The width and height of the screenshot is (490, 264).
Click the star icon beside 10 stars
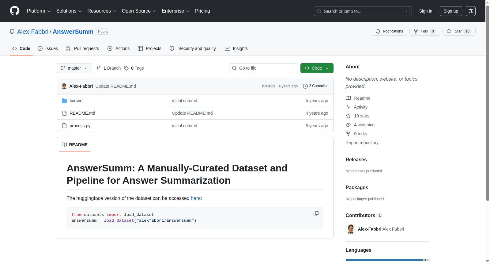348,116
